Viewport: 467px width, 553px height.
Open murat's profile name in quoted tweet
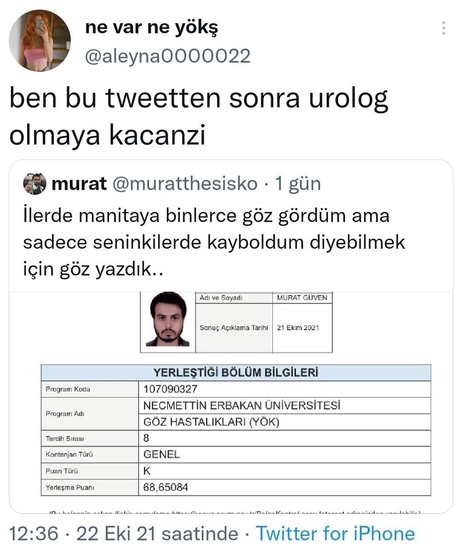pos(80,183)
